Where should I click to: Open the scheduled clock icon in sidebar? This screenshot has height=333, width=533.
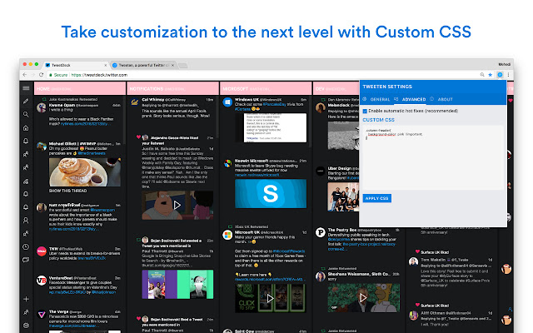(x=26, y=246)
